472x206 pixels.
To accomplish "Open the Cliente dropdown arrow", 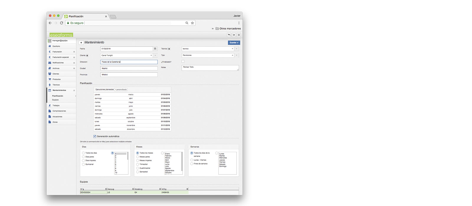I will point(155,55).
